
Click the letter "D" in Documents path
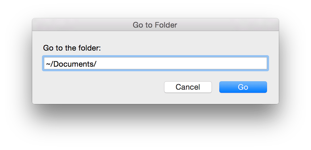(56, 64)
